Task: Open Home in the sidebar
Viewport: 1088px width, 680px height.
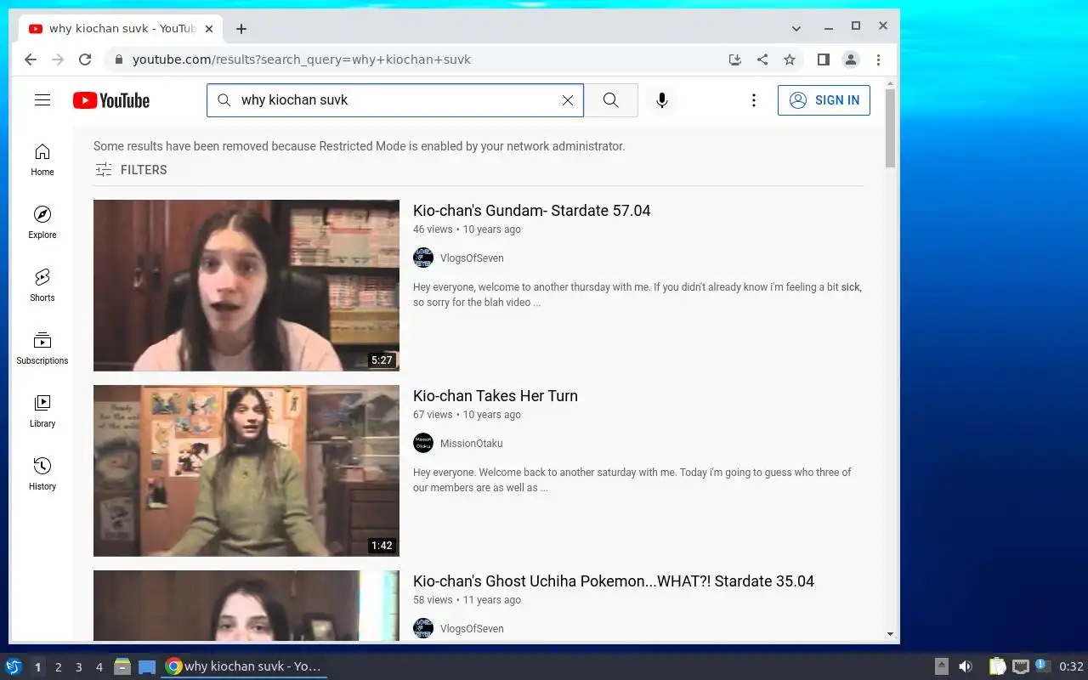Action: tap(42, 159)
